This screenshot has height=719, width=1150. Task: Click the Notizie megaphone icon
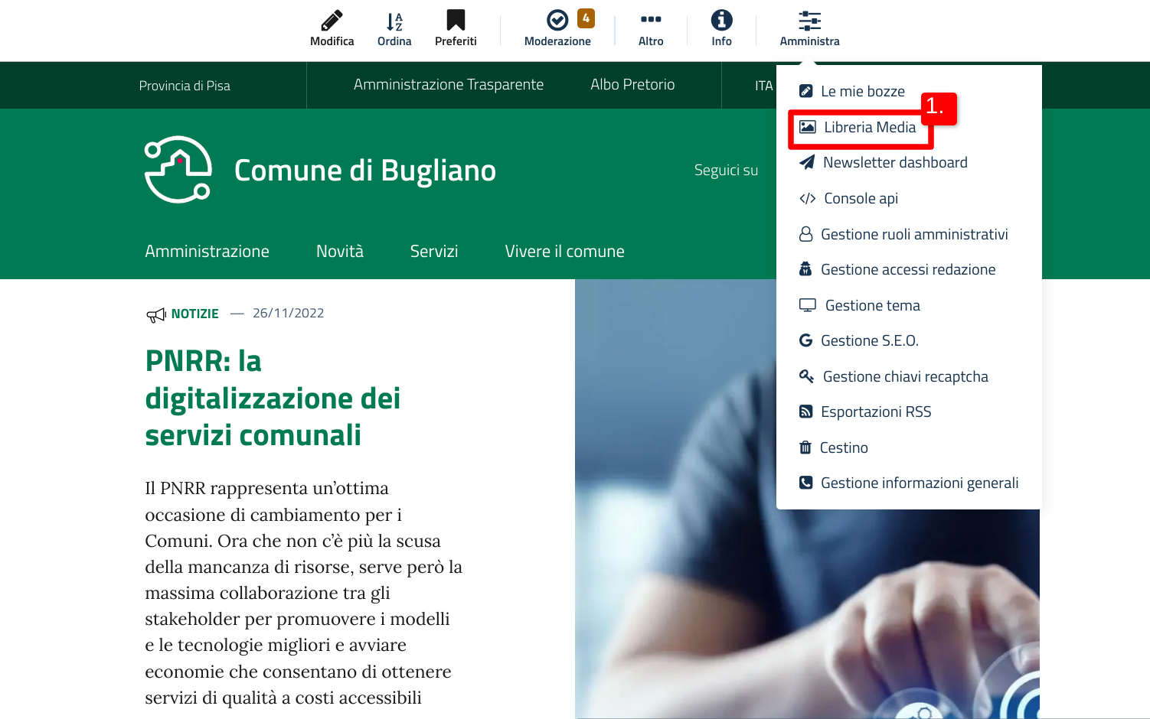pos(156,314)
